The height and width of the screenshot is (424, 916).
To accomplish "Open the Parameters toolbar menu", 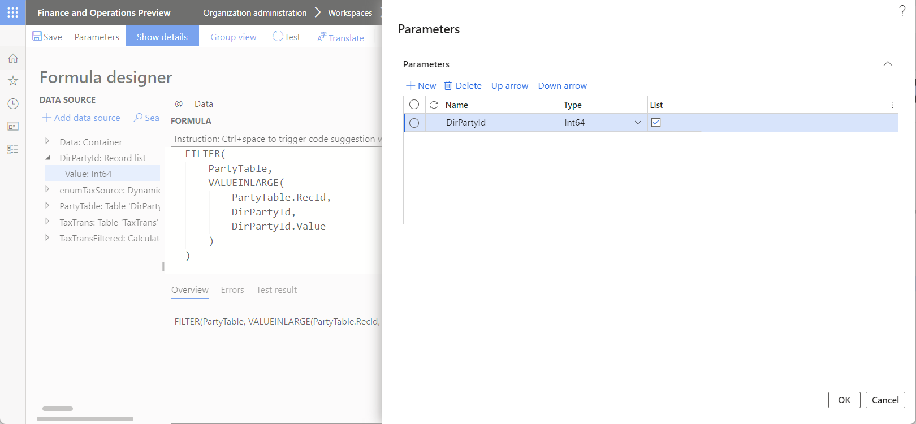I will [x=97, y=37].
